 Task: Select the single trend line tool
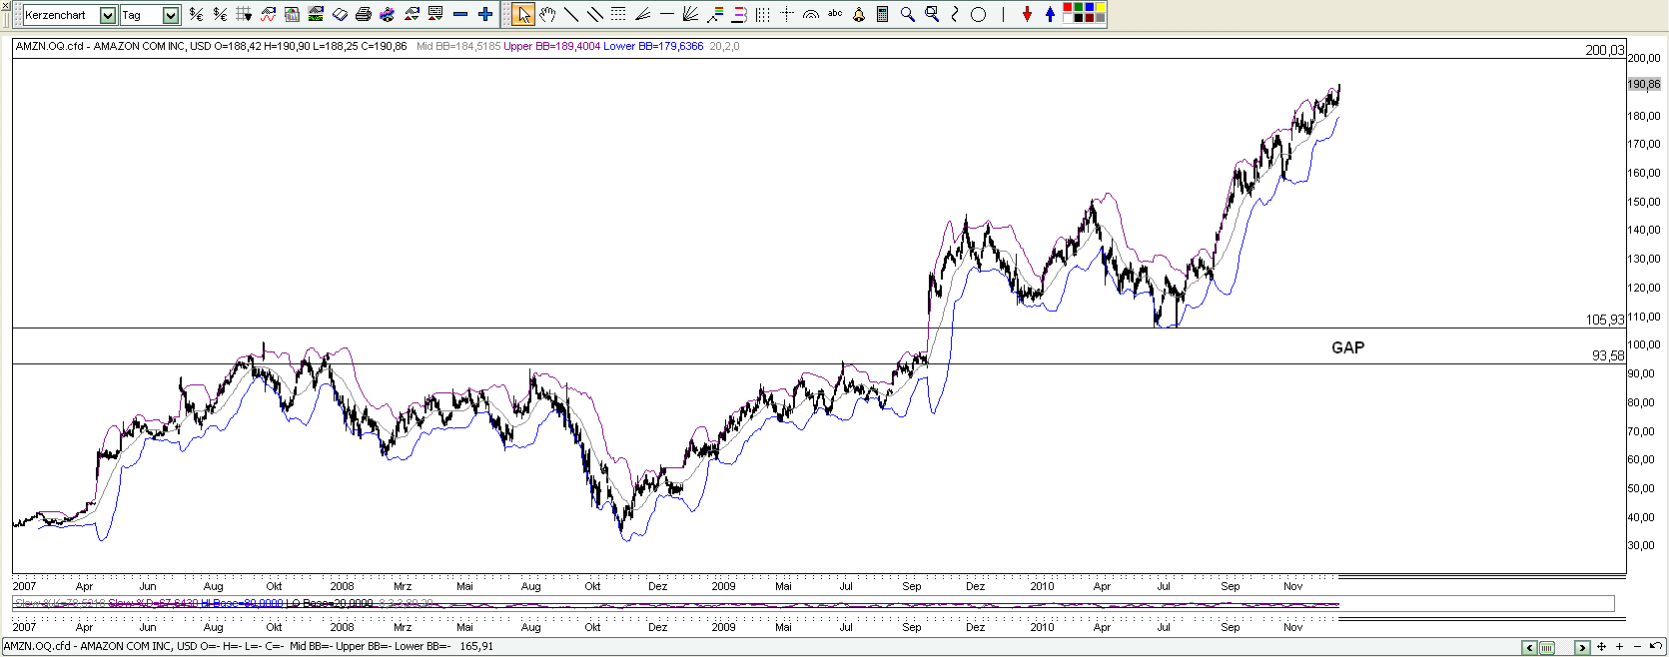[x=571, y=14]
